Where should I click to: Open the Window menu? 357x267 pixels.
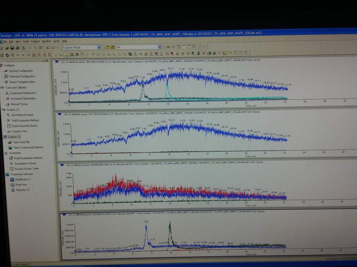click(x=46, y=41)
